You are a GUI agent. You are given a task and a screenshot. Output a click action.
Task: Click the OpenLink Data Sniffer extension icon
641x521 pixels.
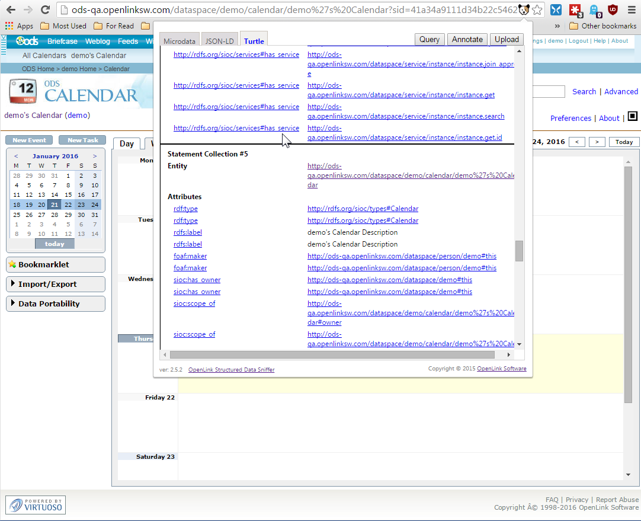tap(523, 9)
